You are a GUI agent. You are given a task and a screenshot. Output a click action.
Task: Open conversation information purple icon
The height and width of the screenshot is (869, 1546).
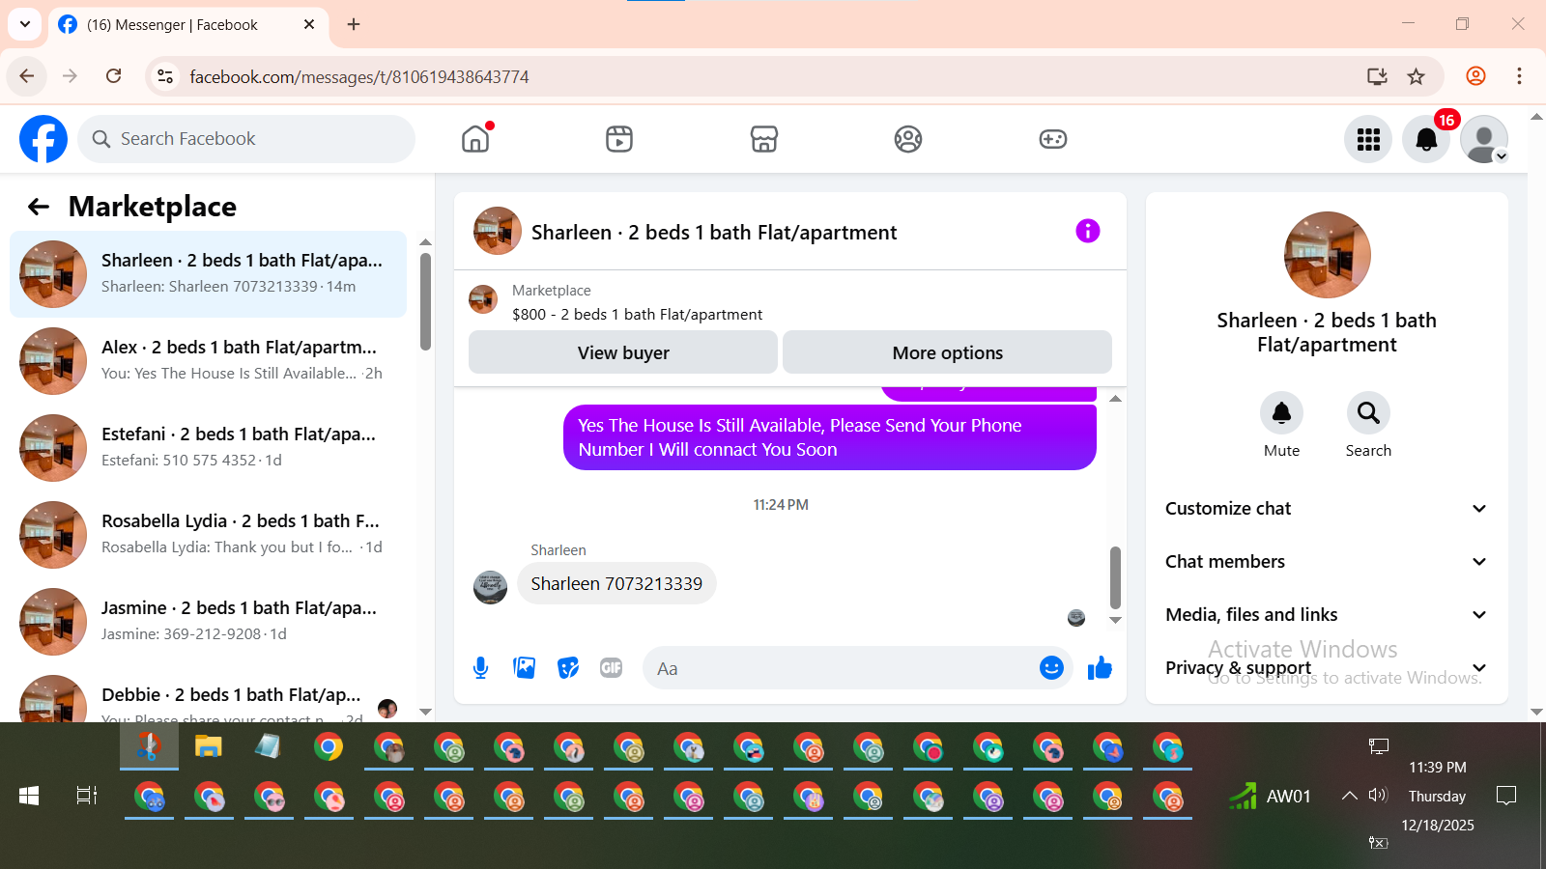coord(1088,231)
